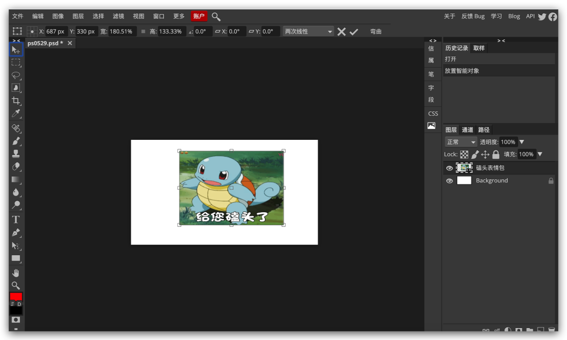Expand the 透明度 opacity slider arrow
This screenshot has height=340, width=567.
pyautogui.click(x=522, y=142)
